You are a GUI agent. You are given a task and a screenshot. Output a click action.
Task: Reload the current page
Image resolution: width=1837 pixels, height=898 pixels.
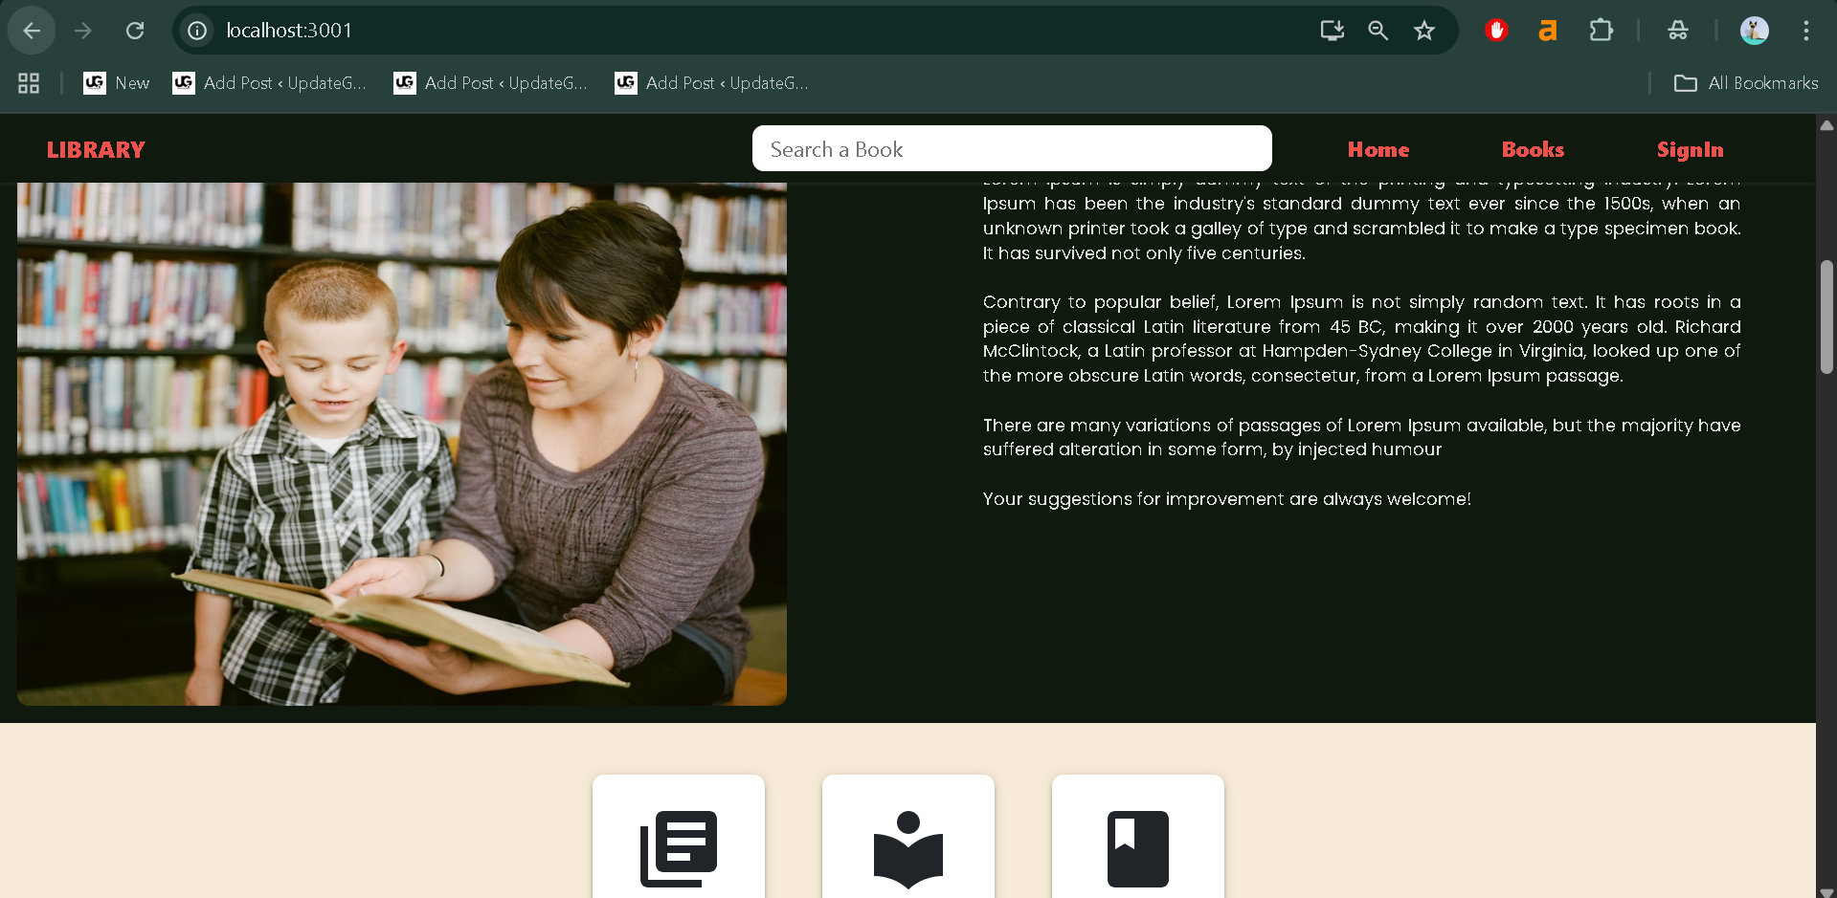135,31
